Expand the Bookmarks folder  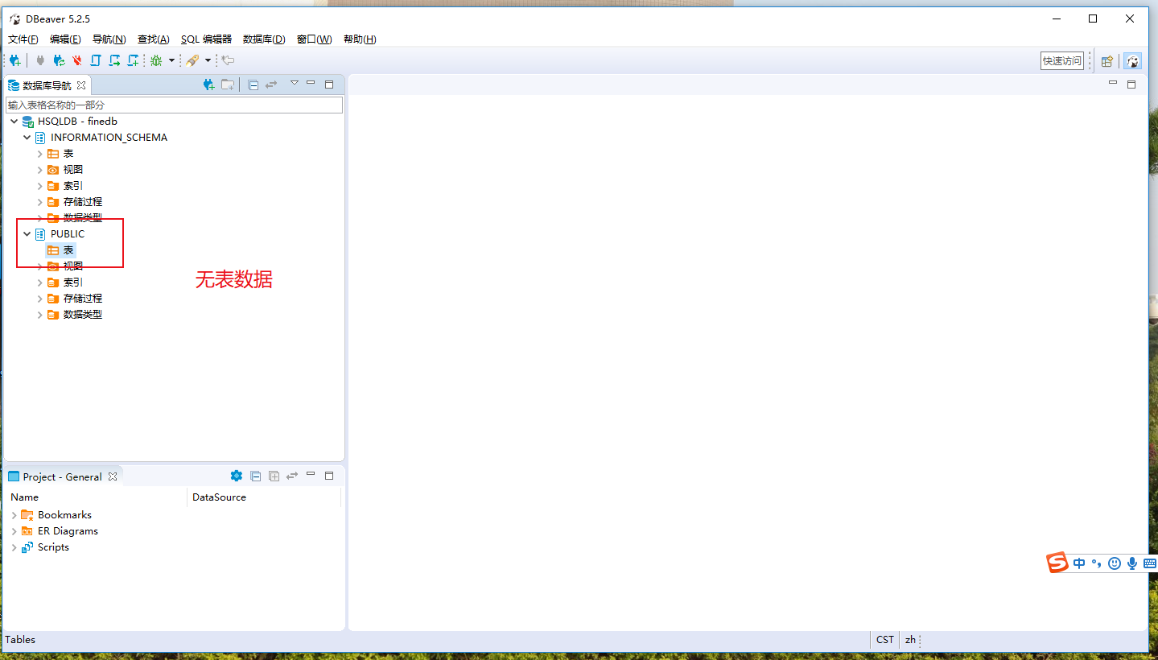pos(14,515)
